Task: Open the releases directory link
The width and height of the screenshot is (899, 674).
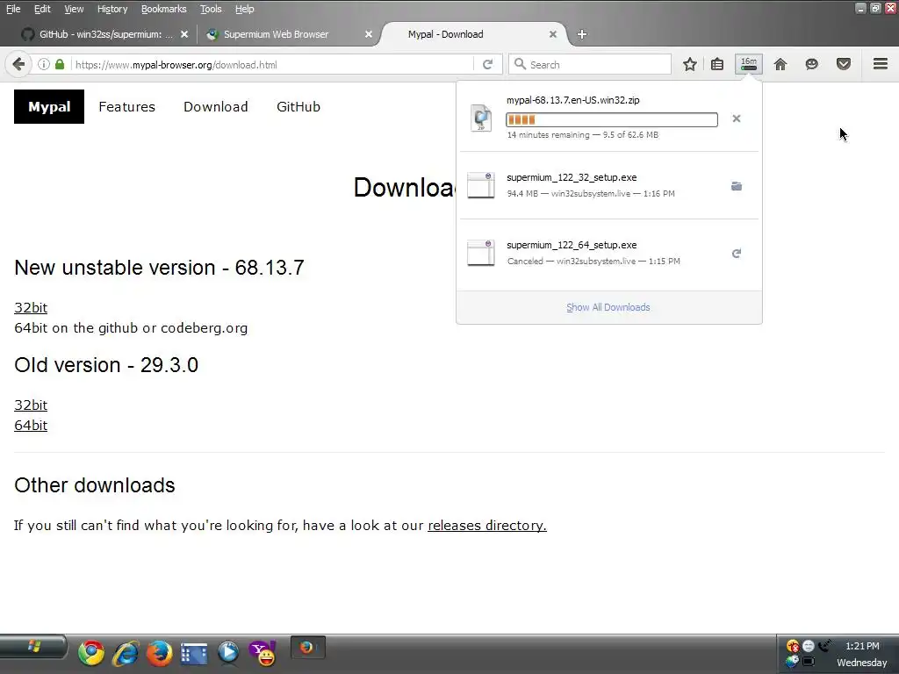Action: click(487, 526)
